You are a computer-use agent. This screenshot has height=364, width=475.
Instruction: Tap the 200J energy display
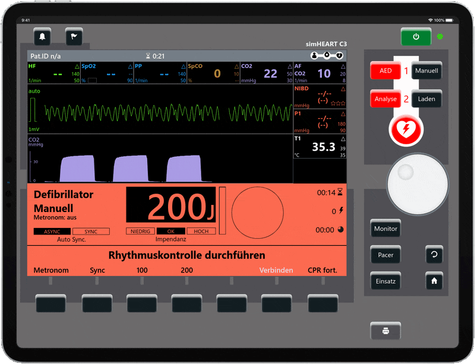click(x=171, y=205)
